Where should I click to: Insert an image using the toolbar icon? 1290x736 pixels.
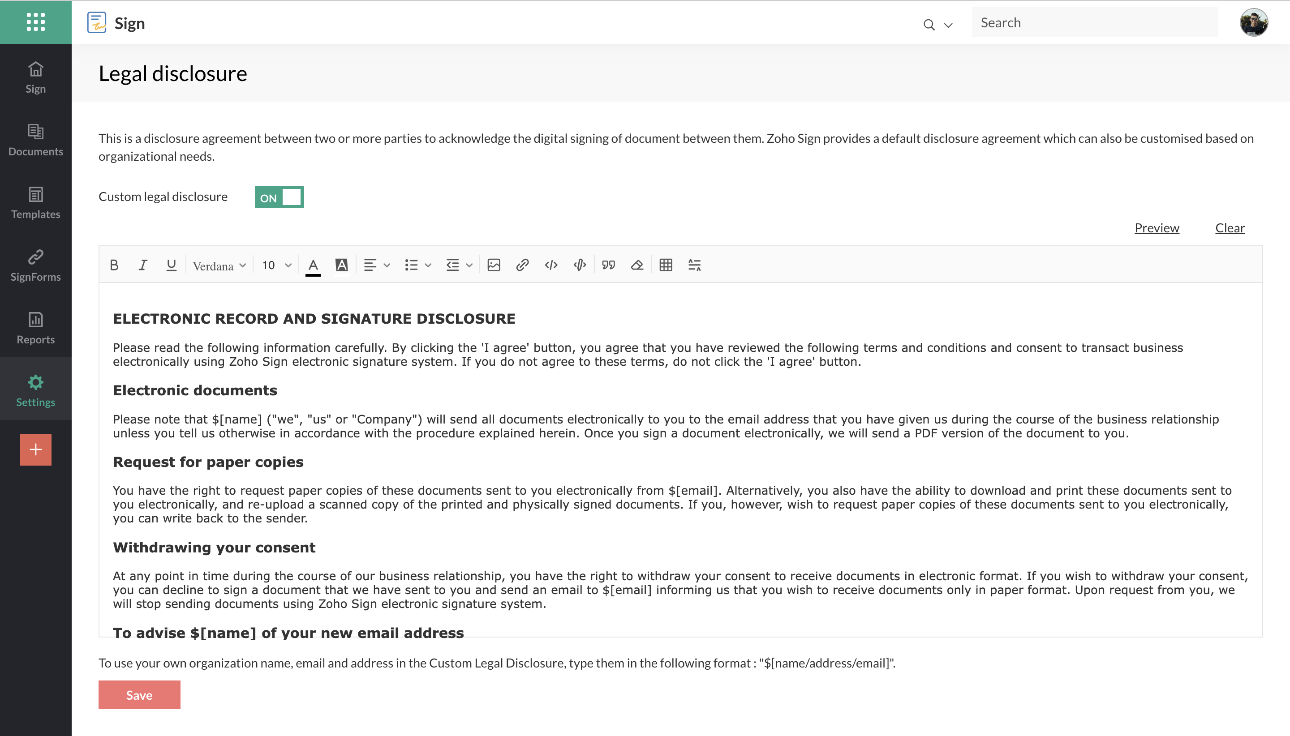[x=494, y=265]
